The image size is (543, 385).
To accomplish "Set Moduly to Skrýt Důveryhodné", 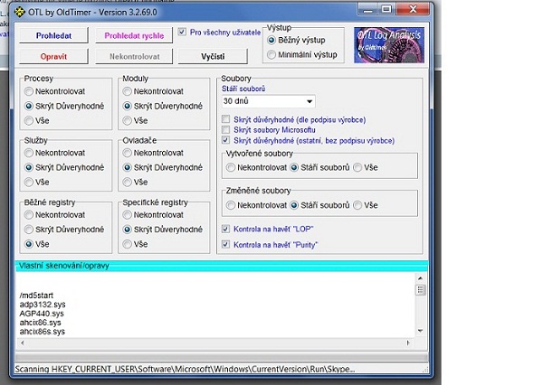I will [x=127, y=106].
